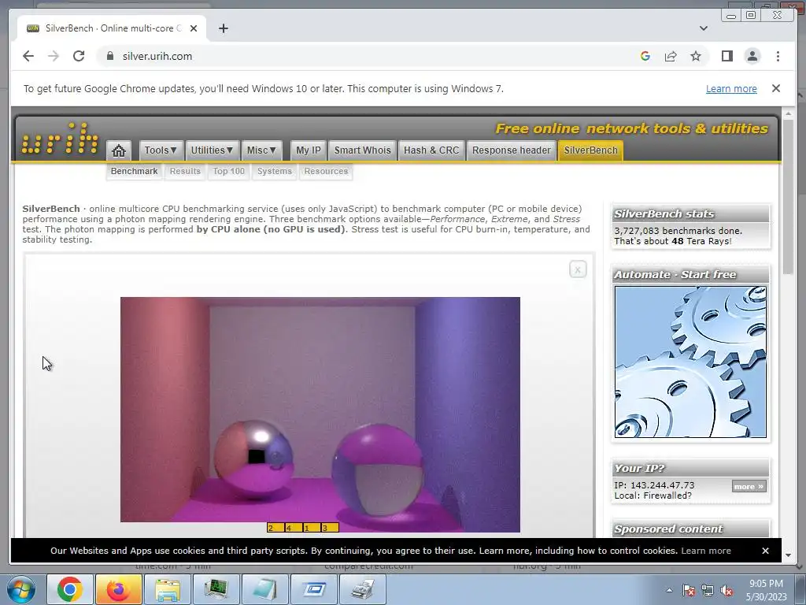
Task: Open the My IP page
Action: coord(309,150)
